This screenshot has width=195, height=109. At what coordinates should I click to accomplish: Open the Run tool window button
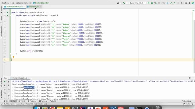13,101
